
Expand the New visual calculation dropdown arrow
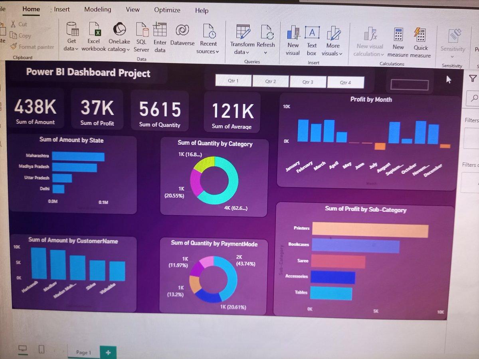[x=382, y=55]
